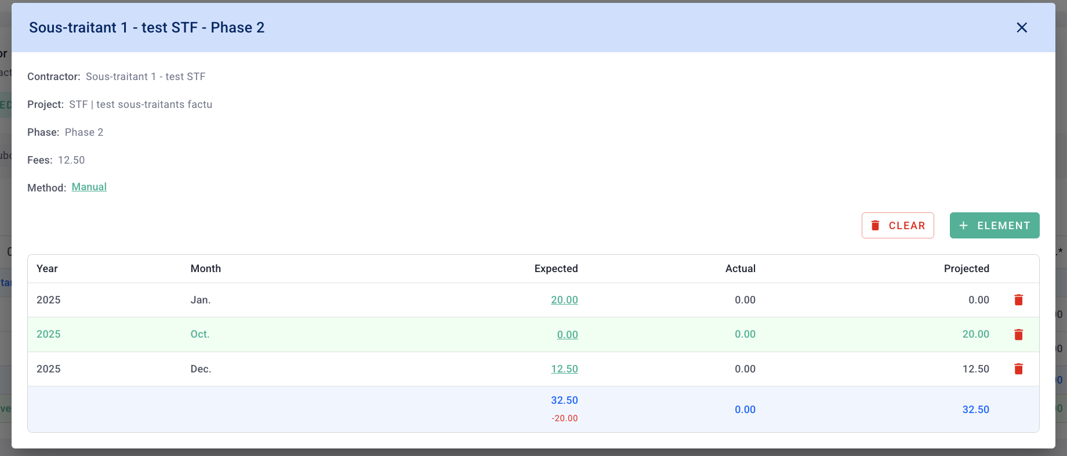The height and width of the screenshot is (456, 1067).
Task: Click the Clear button
Action: click(898, 226)
